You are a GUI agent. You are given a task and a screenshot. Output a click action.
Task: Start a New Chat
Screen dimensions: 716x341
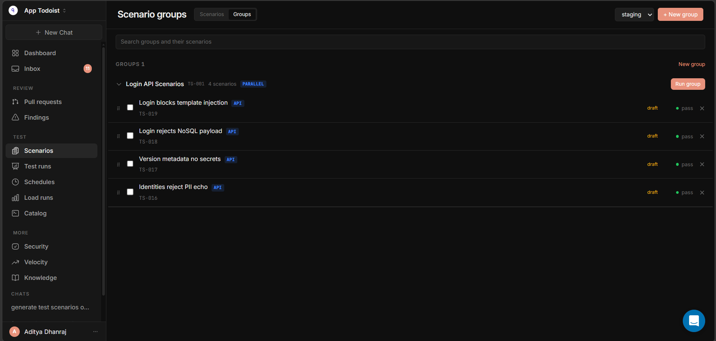coord(54,32)
